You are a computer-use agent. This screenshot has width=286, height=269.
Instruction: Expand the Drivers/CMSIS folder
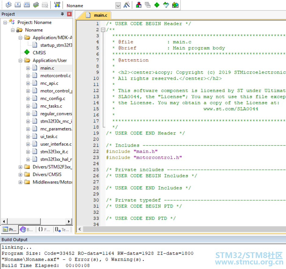coord(20,175)
